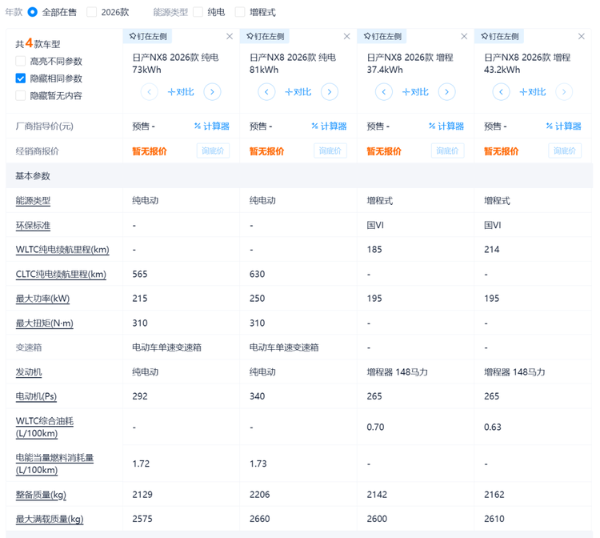Toggle 隐藏暂无内容 checkbox

pyautogui.click(x=21, y=96)
